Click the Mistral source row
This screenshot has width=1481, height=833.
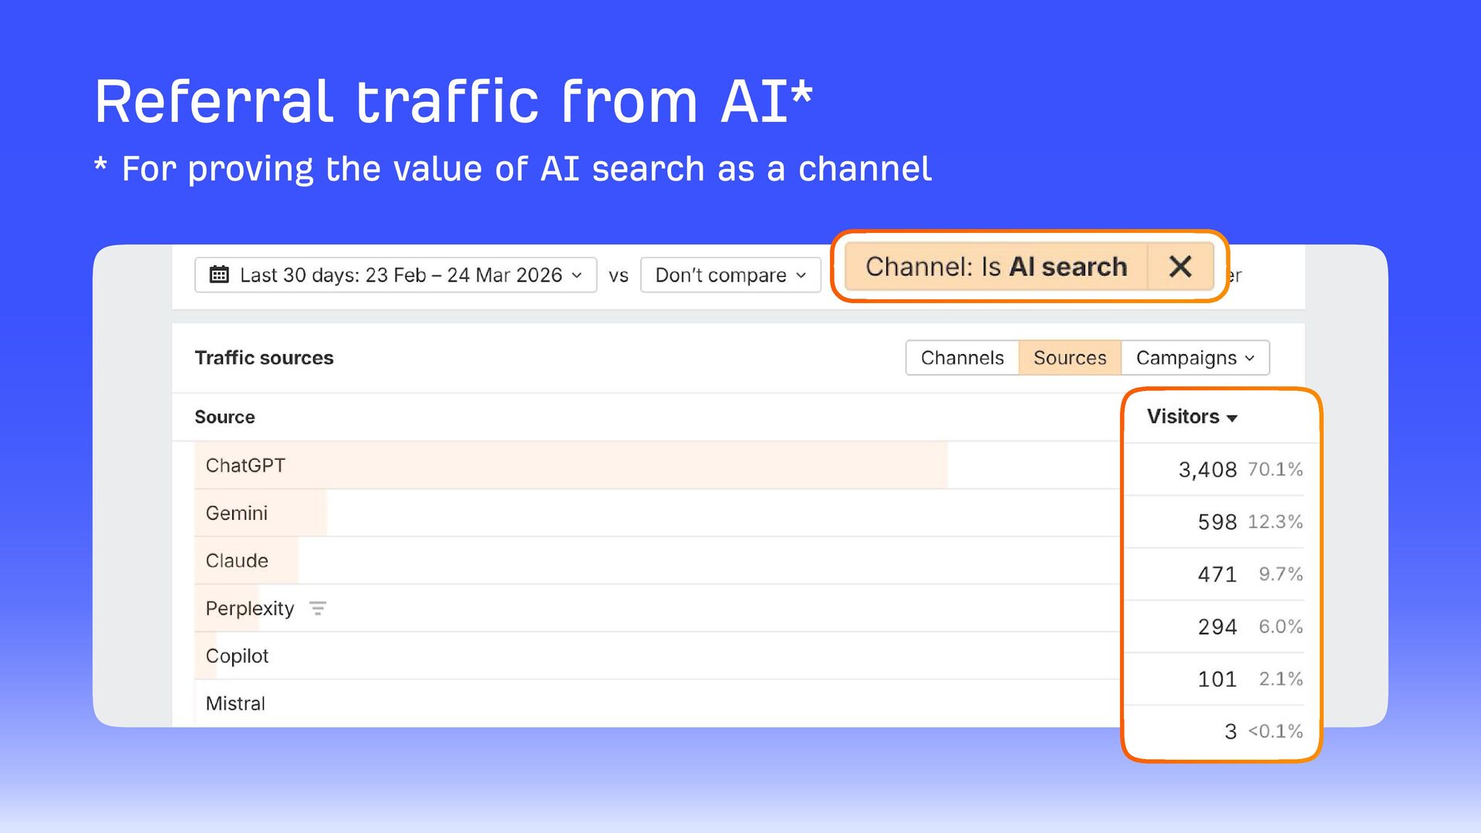235,703
